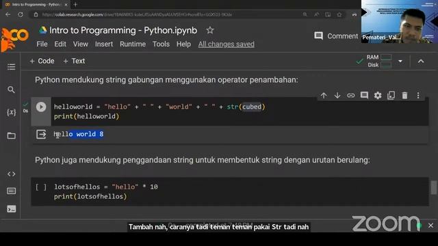
Task: Open the Google Drive icon beside title
Action: 42,30
